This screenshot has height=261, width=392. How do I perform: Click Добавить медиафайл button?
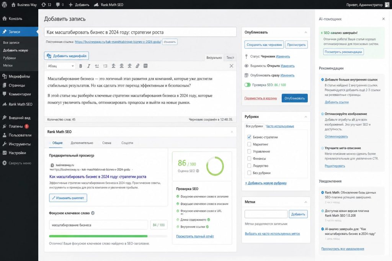click(x=67, y=56)
